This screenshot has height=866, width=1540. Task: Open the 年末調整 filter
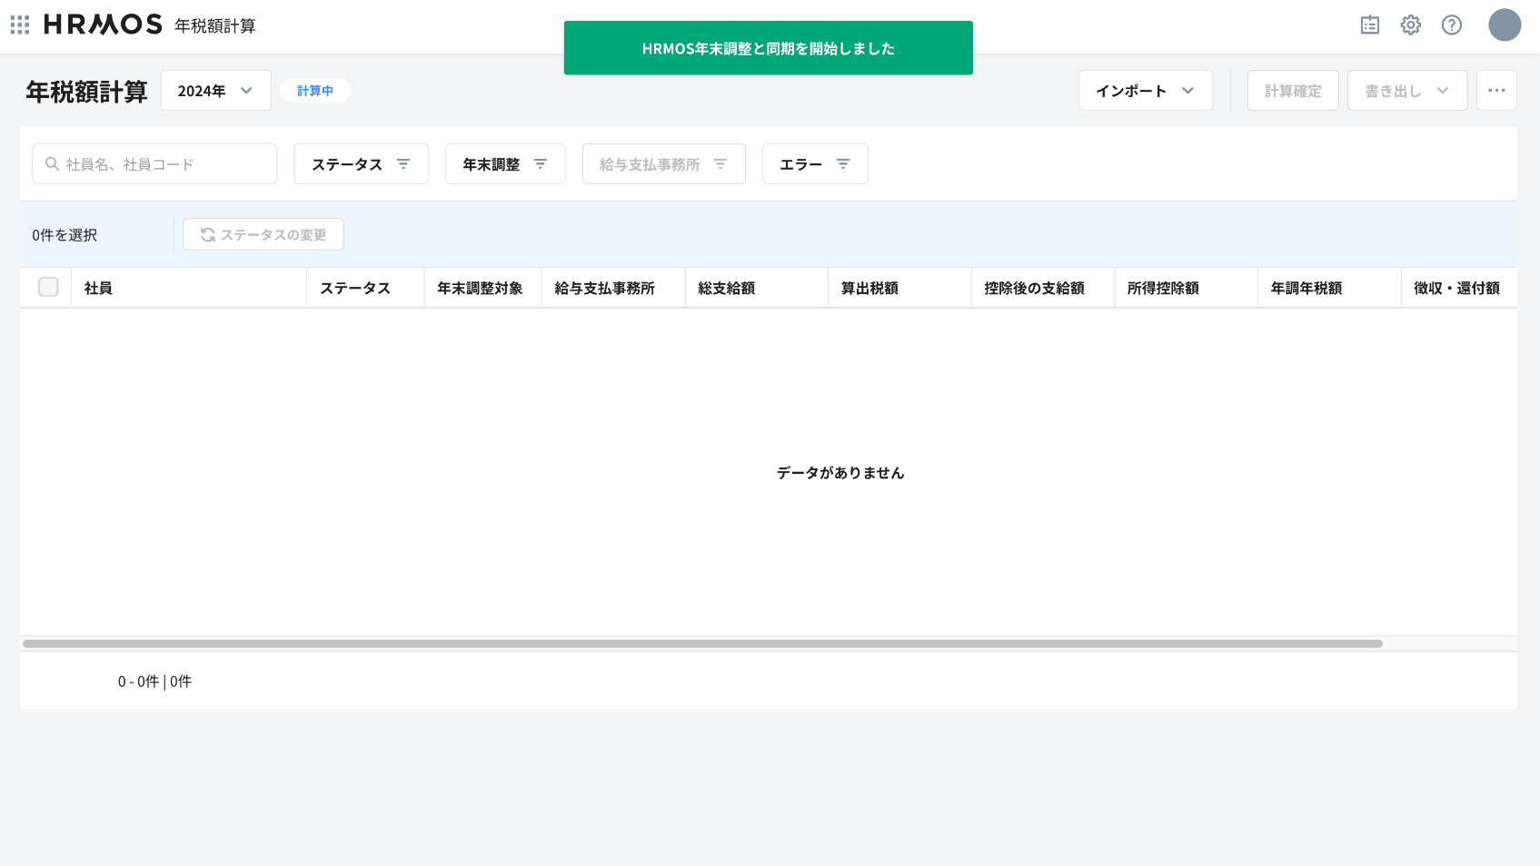pos(504,164)
